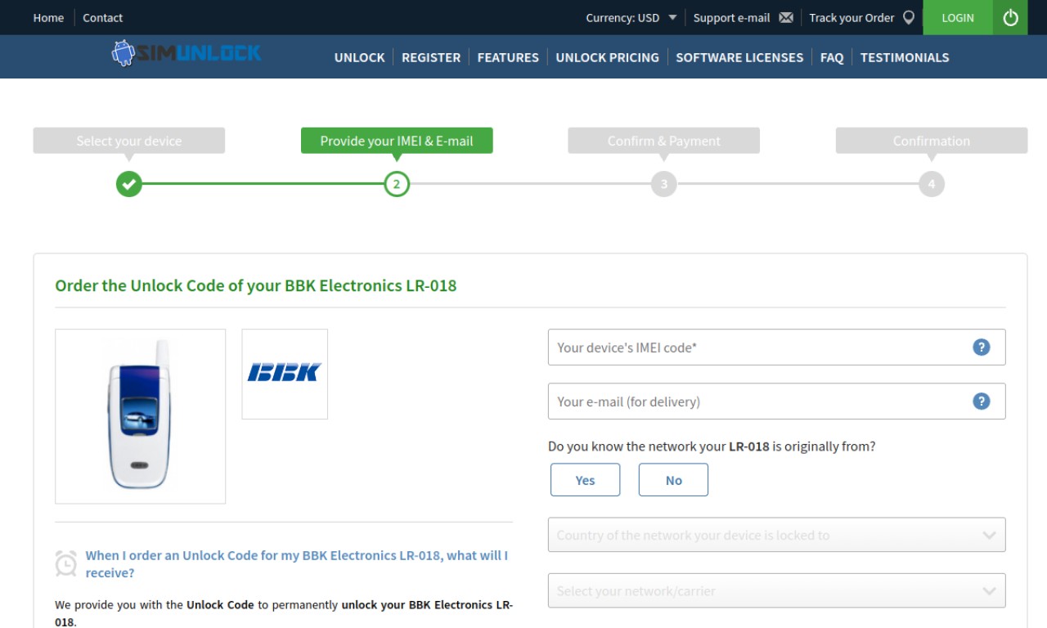Open the Select your network/carrier dropdown

pyautogui.click(x=777, y=590)
